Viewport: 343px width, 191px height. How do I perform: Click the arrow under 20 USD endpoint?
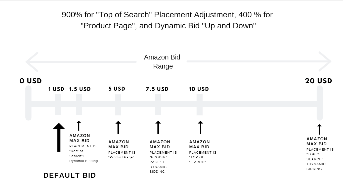(319, 129)
